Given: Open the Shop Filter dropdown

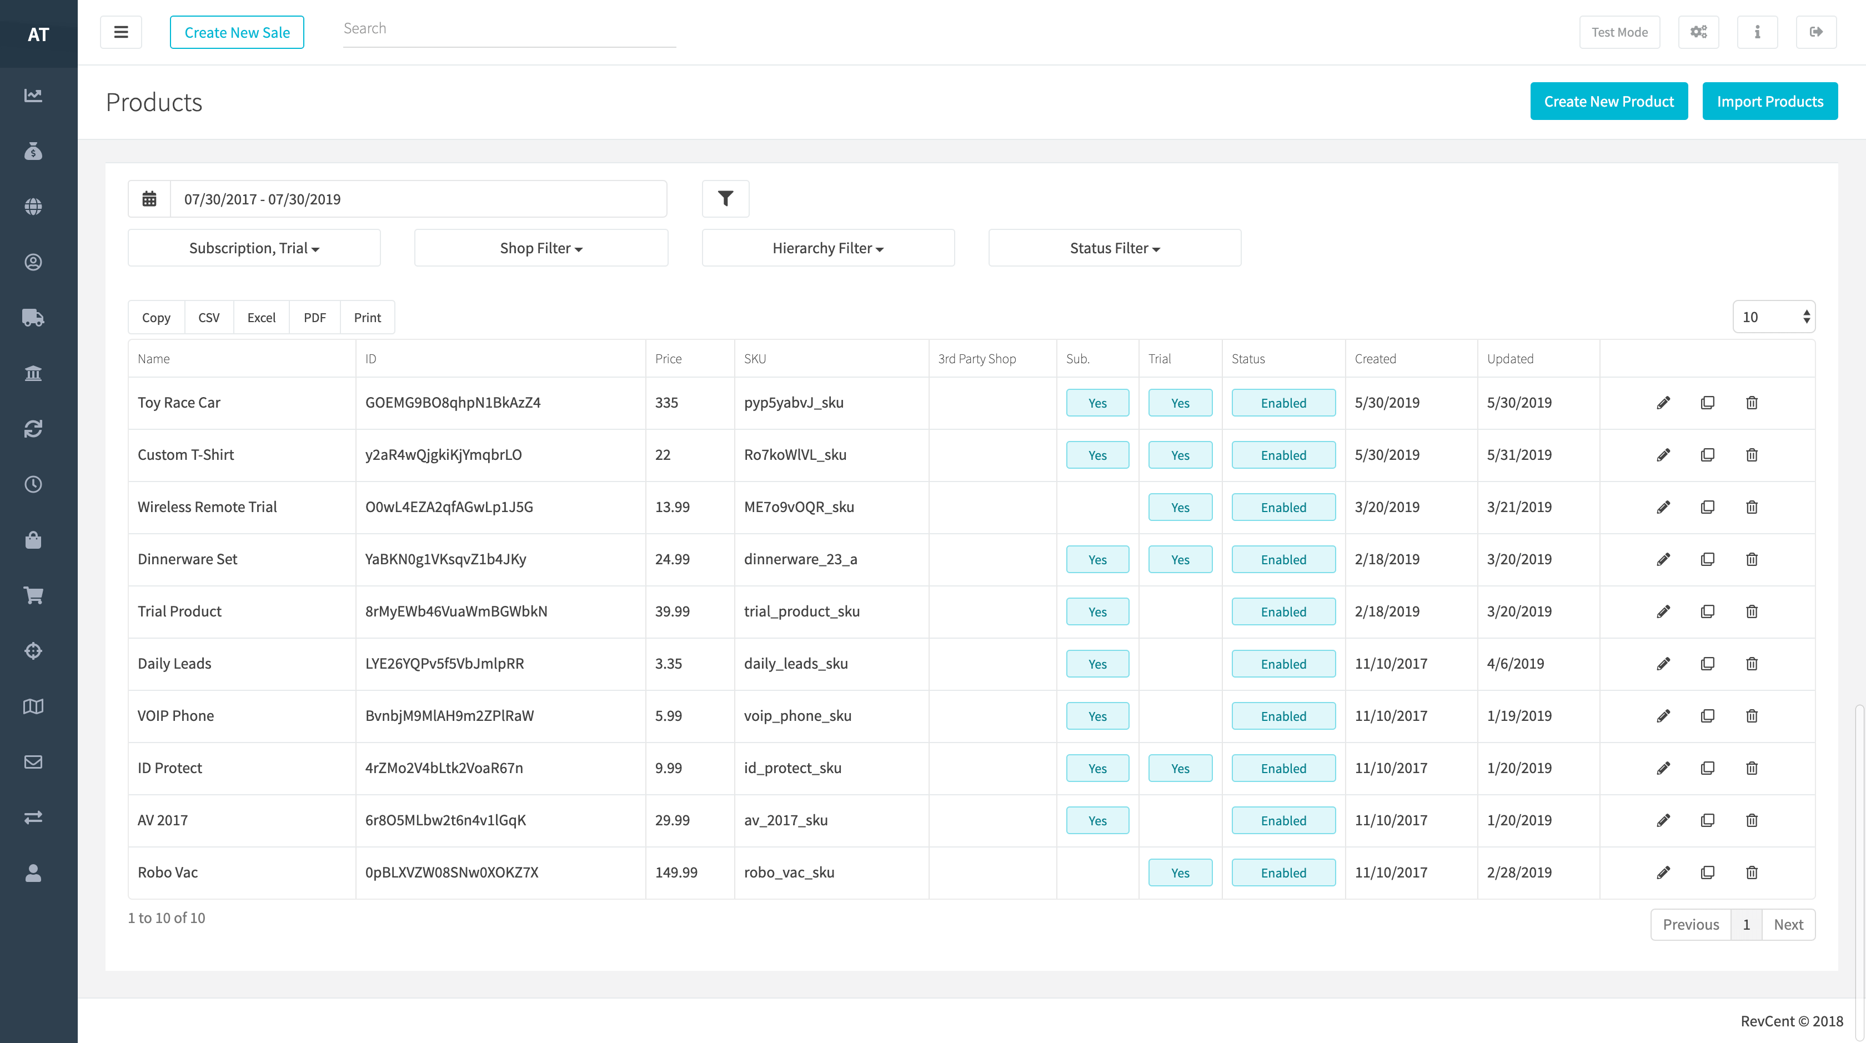Looking at the screenshot, I should (541, 248).
